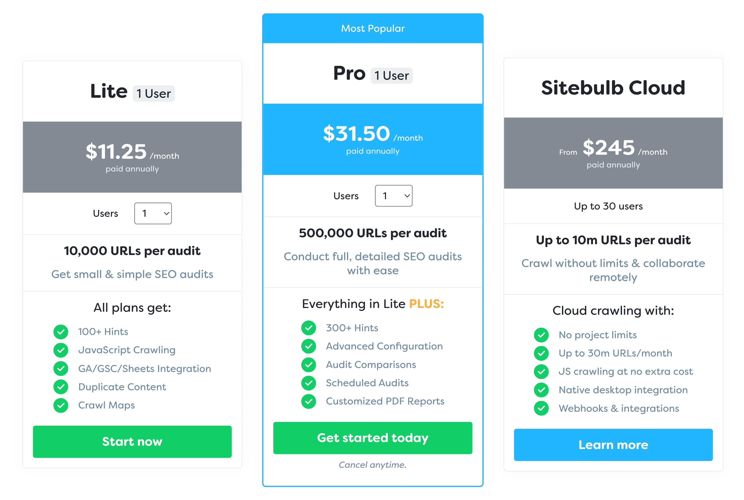Viewport: 744px width, 500px height.
Task: Select the 1 User badge on the Lite plan
Action: [153, 93]
